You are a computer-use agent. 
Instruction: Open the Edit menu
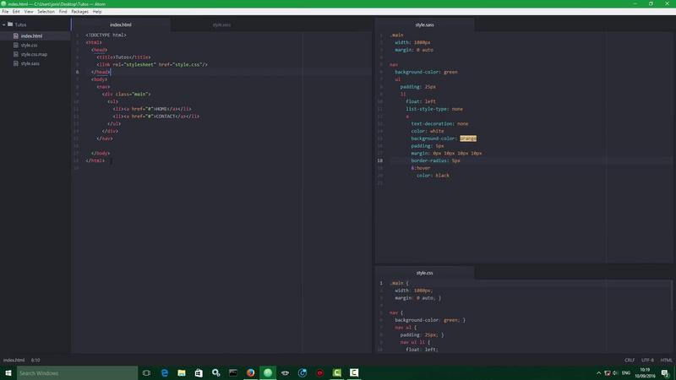16,12
